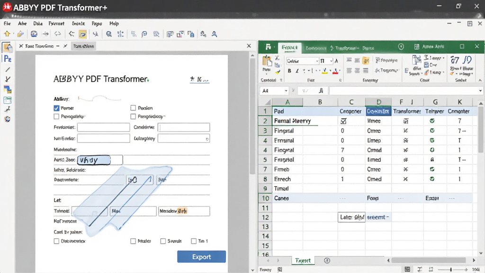
Task: Open the Help menu in ABBYY
Action: pyautogui.click(x=114, y=24)
